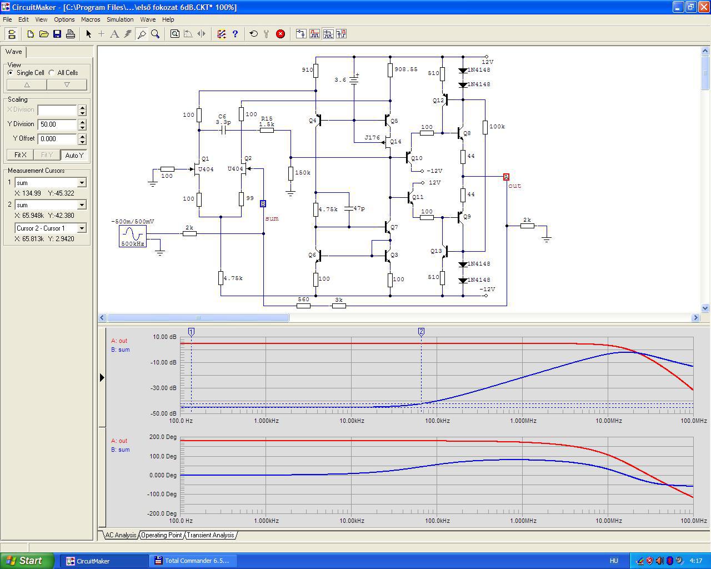Click the schematic horizontal scrollbar thumb
This screenshot has height=569, width=711.
pyautogui.click(x=198, y=318)
